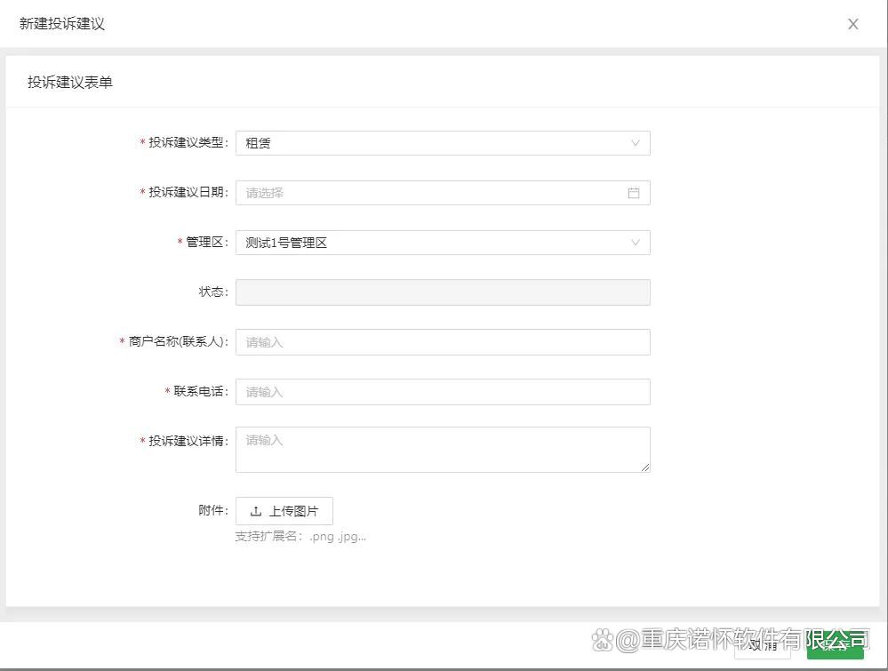This screenshot has height=671, width=888.
Task: Expand the 投诉建议类型 chevron arrow
Action: 636,143
